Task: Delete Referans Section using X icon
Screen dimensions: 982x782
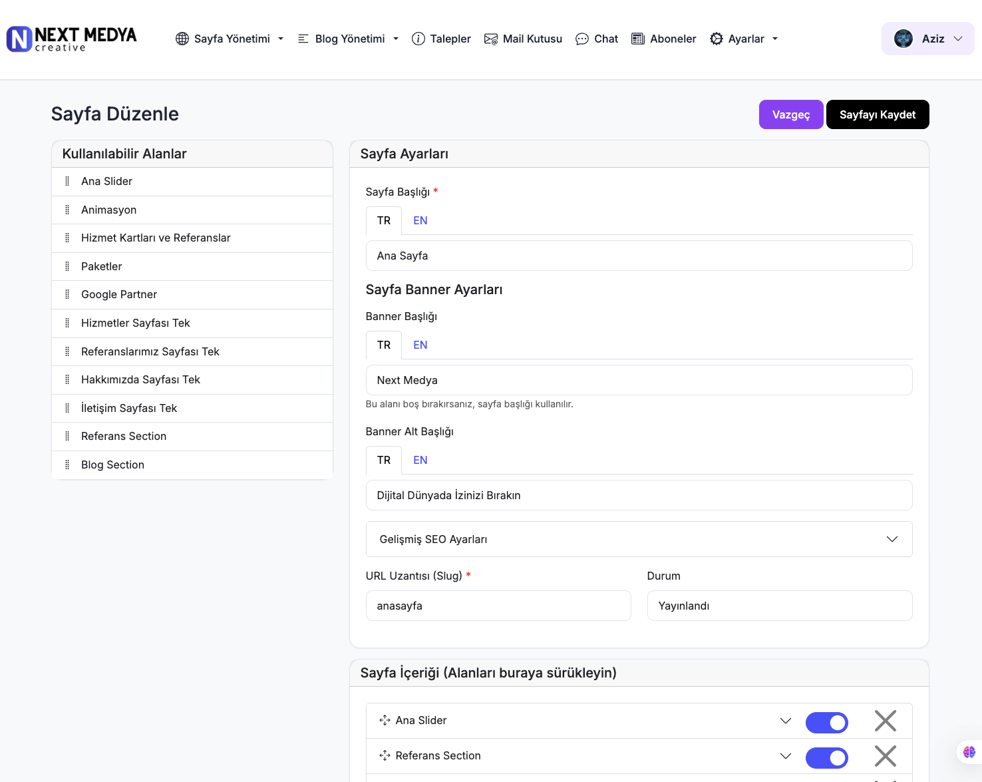Action: [x=885, y=756]
